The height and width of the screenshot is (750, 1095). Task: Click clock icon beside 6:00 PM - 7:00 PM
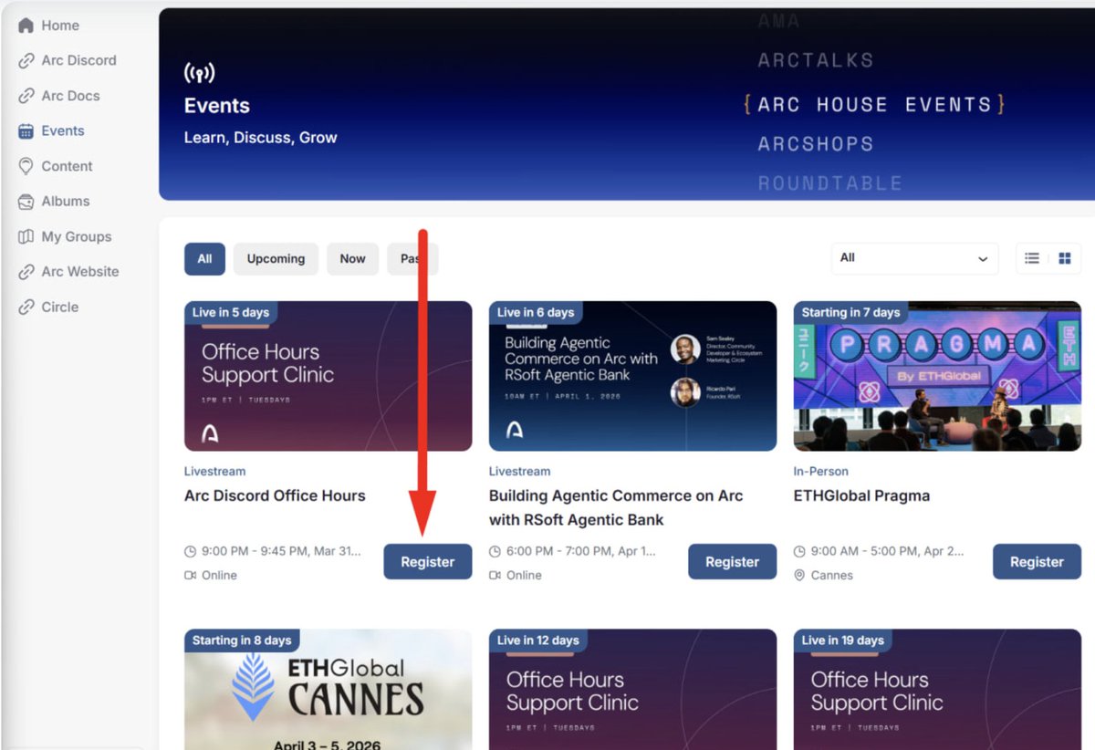[495, 552]
